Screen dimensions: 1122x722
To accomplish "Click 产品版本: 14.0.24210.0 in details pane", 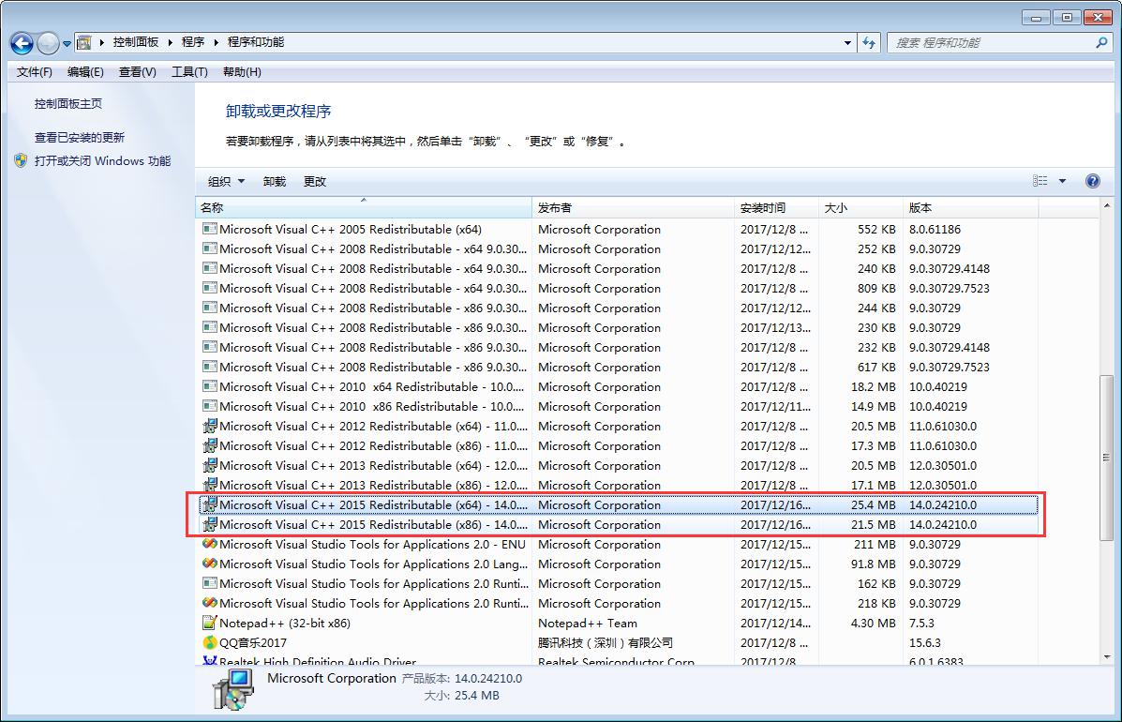I will (x=461, y=678).
